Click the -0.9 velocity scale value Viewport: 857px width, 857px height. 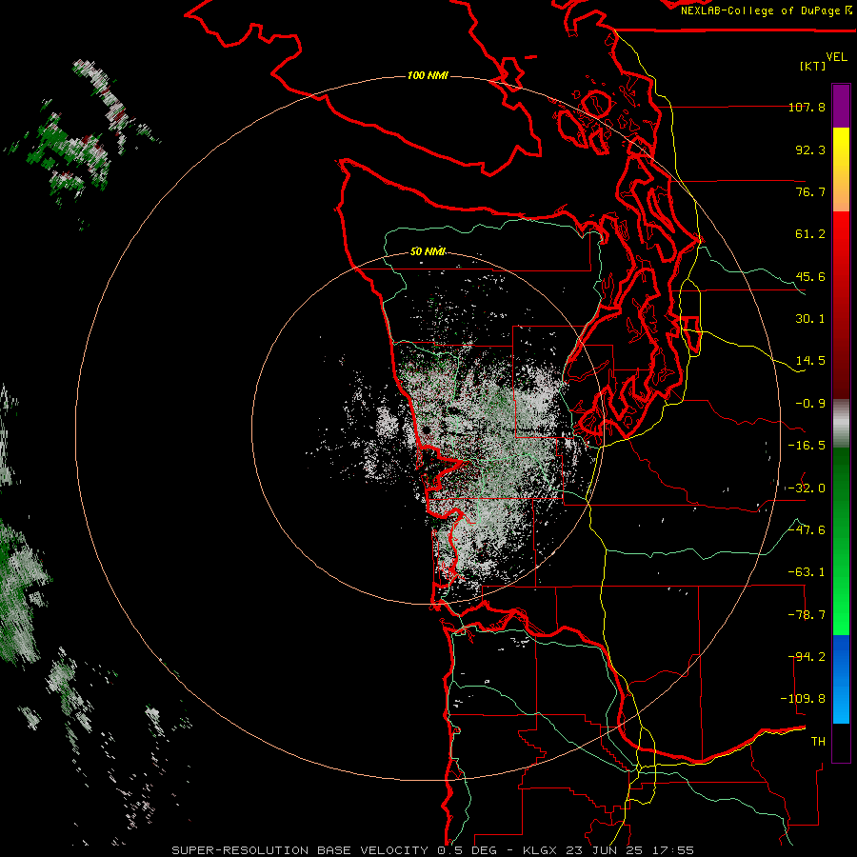[810, 404]
